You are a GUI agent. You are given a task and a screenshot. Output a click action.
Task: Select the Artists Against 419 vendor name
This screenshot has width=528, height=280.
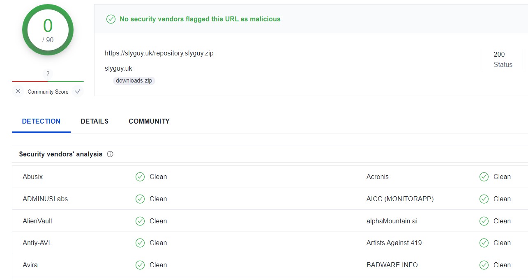click(394, 243)
